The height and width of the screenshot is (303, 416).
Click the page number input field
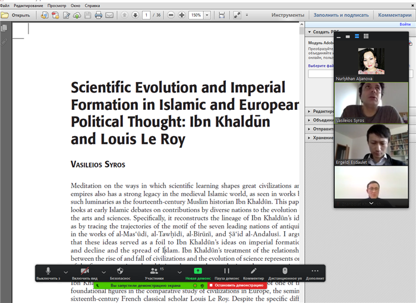146,15
